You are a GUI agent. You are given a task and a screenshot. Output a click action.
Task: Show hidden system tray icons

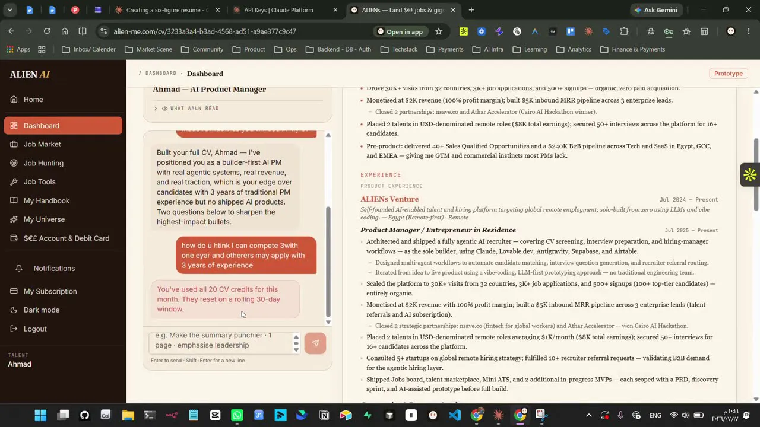tap(588, 415)
